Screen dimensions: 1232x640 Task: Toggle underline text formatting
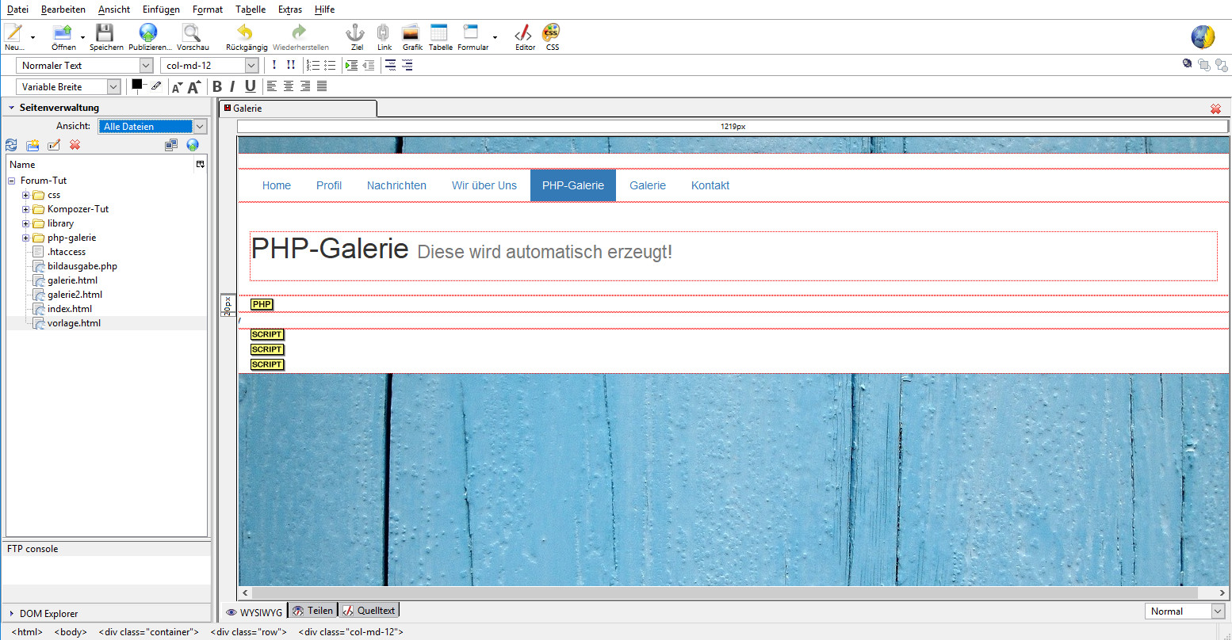click(x=251, y=86)
